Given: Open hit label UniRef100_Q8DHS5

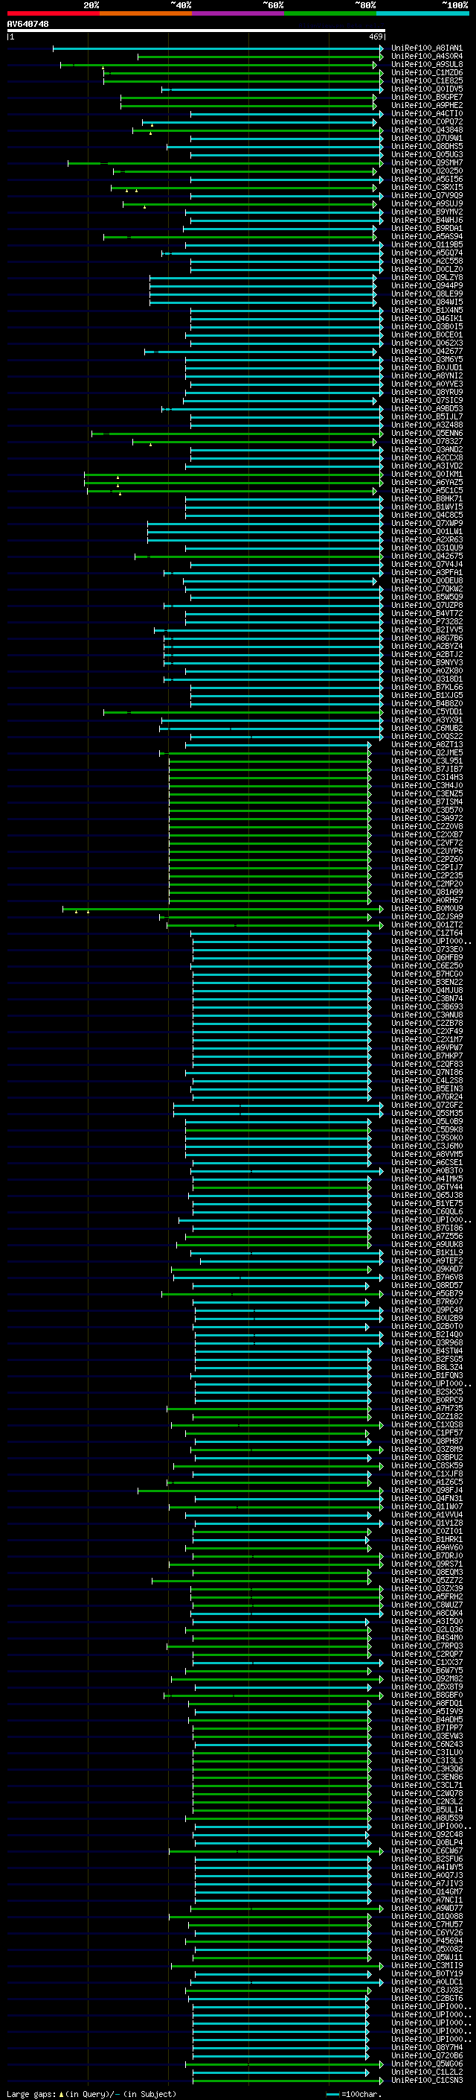Looking at the screenshot, I should (426, 146).
